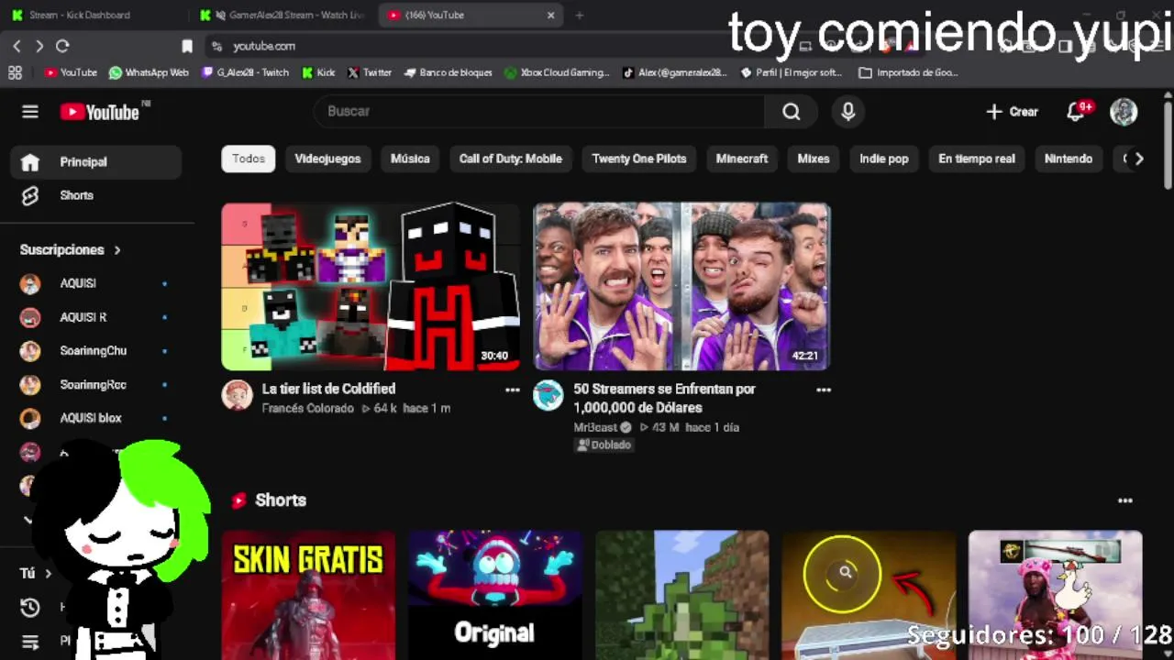Click the title La tier list de Coldified
1174x660 pixels.
pyautogui.click(x=328, y=389)
